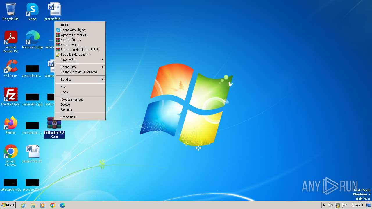Screen dimensions: 372x209
Task: Choose Copy in the context menu
Action: click(80, 92)
